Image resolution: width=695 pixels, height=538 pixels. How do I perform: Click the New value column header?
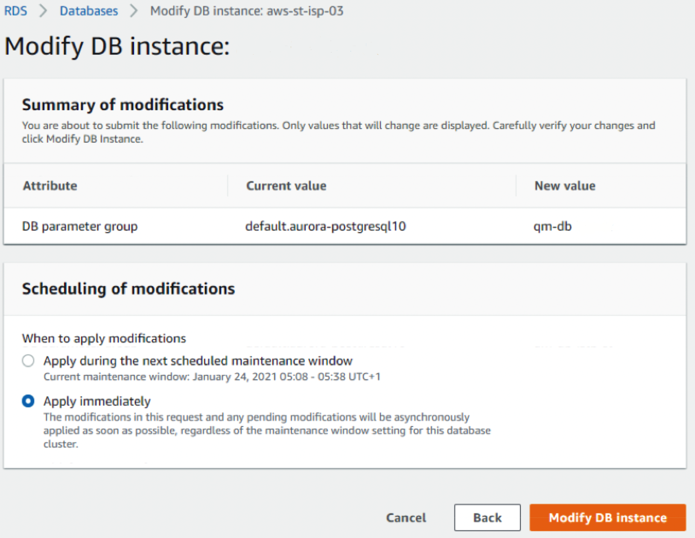click(565, 186)
